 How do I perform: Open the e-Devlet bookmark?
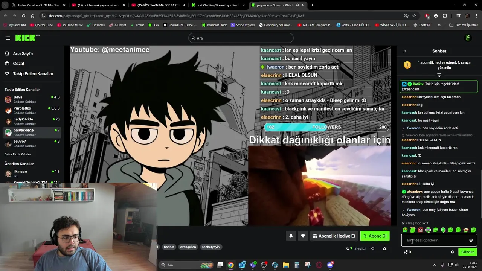click(x=117, y=25)
